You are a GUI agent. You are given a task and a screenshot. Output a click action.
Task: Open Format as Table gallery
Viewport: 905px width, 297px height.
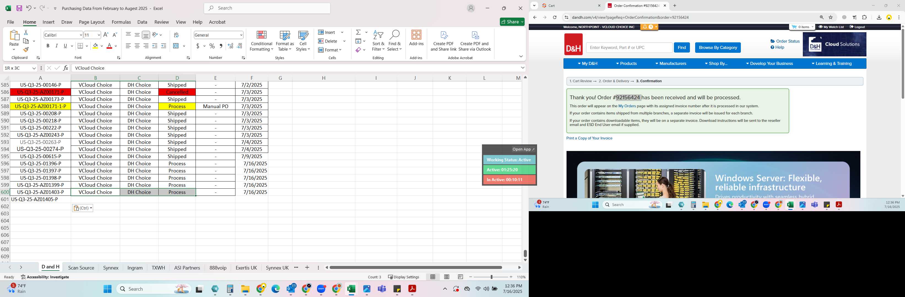click(285, 41)
